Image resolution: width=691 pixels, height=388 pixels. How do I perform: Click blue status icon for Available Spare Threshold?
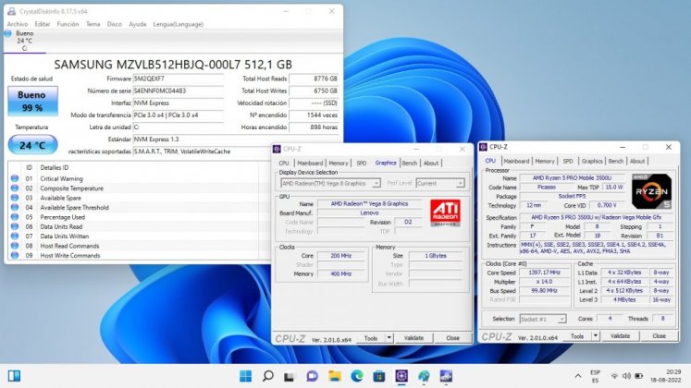pos(15,207)
